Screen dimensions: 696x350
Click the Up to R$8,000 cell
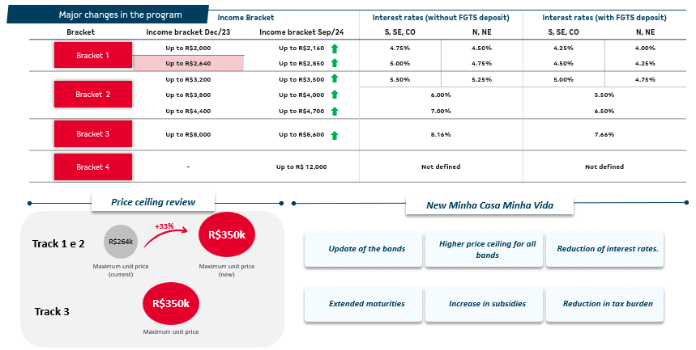click(188, 134)
